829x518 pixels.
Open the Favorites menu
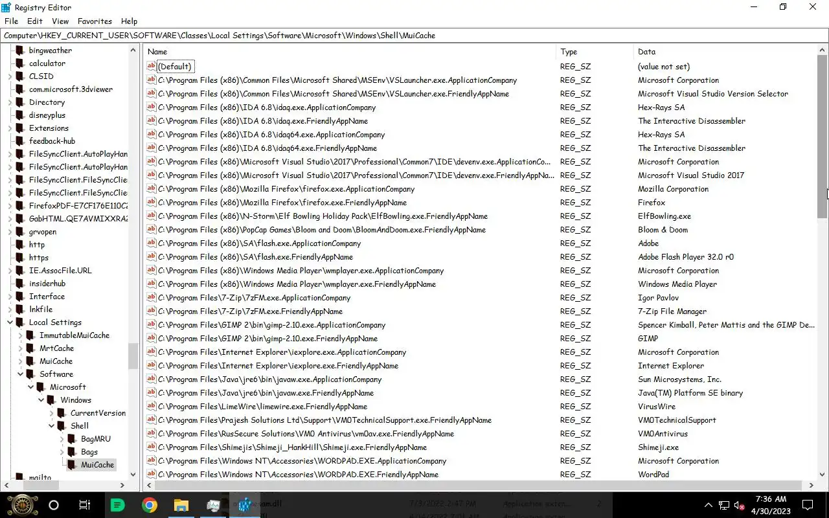[x=95, y=21]
